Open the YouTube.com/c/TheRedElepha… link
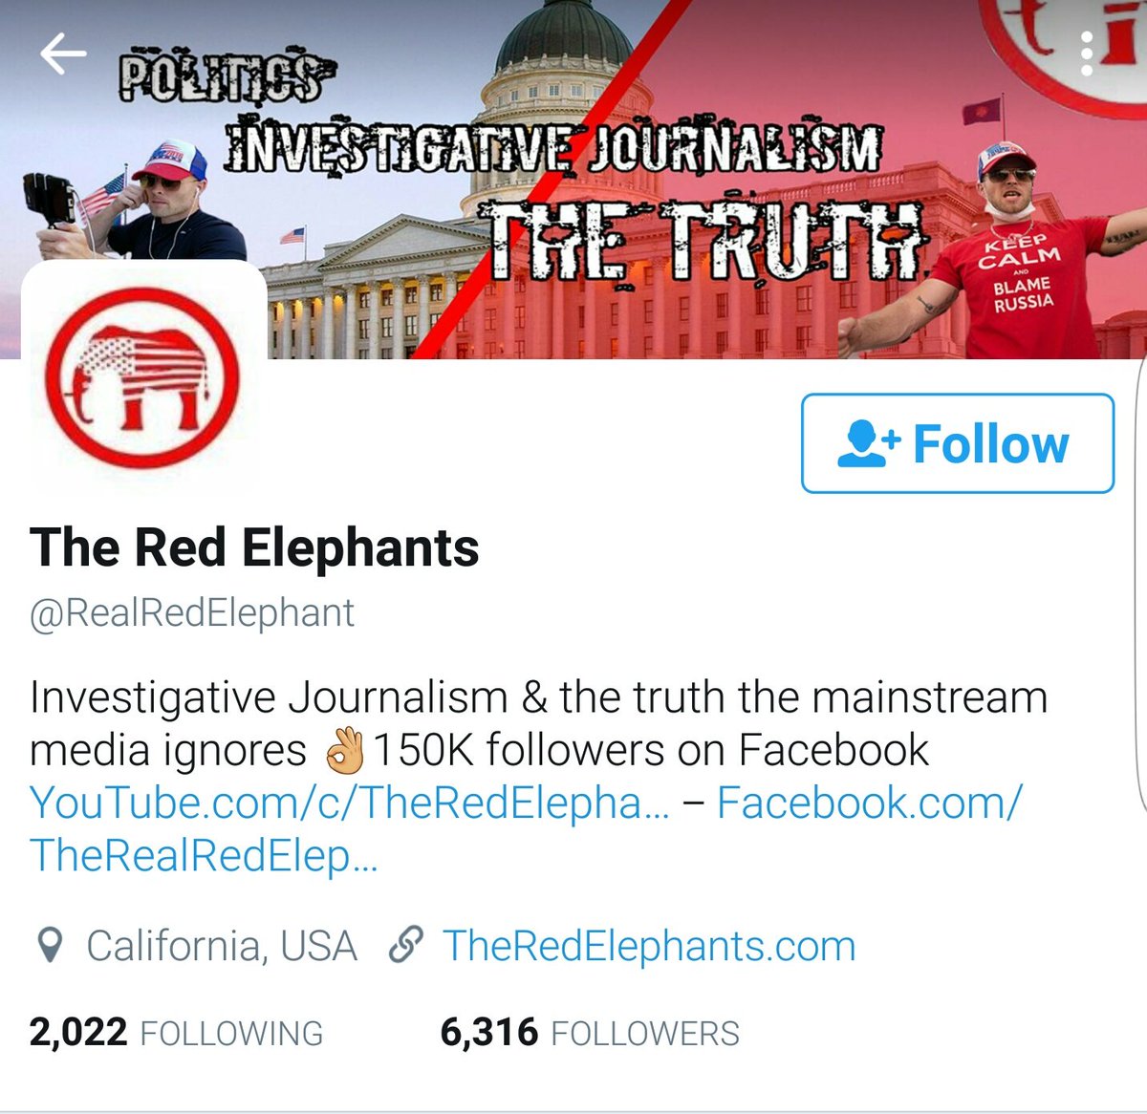1147x1114 pixels. point(350,803)
